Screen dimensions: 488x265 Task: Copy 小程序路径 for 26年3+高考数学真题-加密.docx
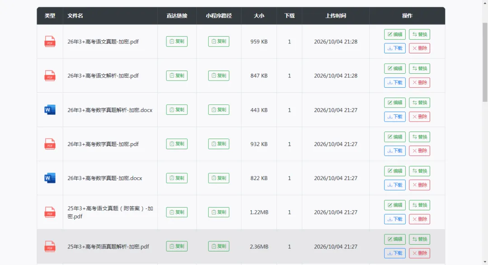tap(219, 178)
